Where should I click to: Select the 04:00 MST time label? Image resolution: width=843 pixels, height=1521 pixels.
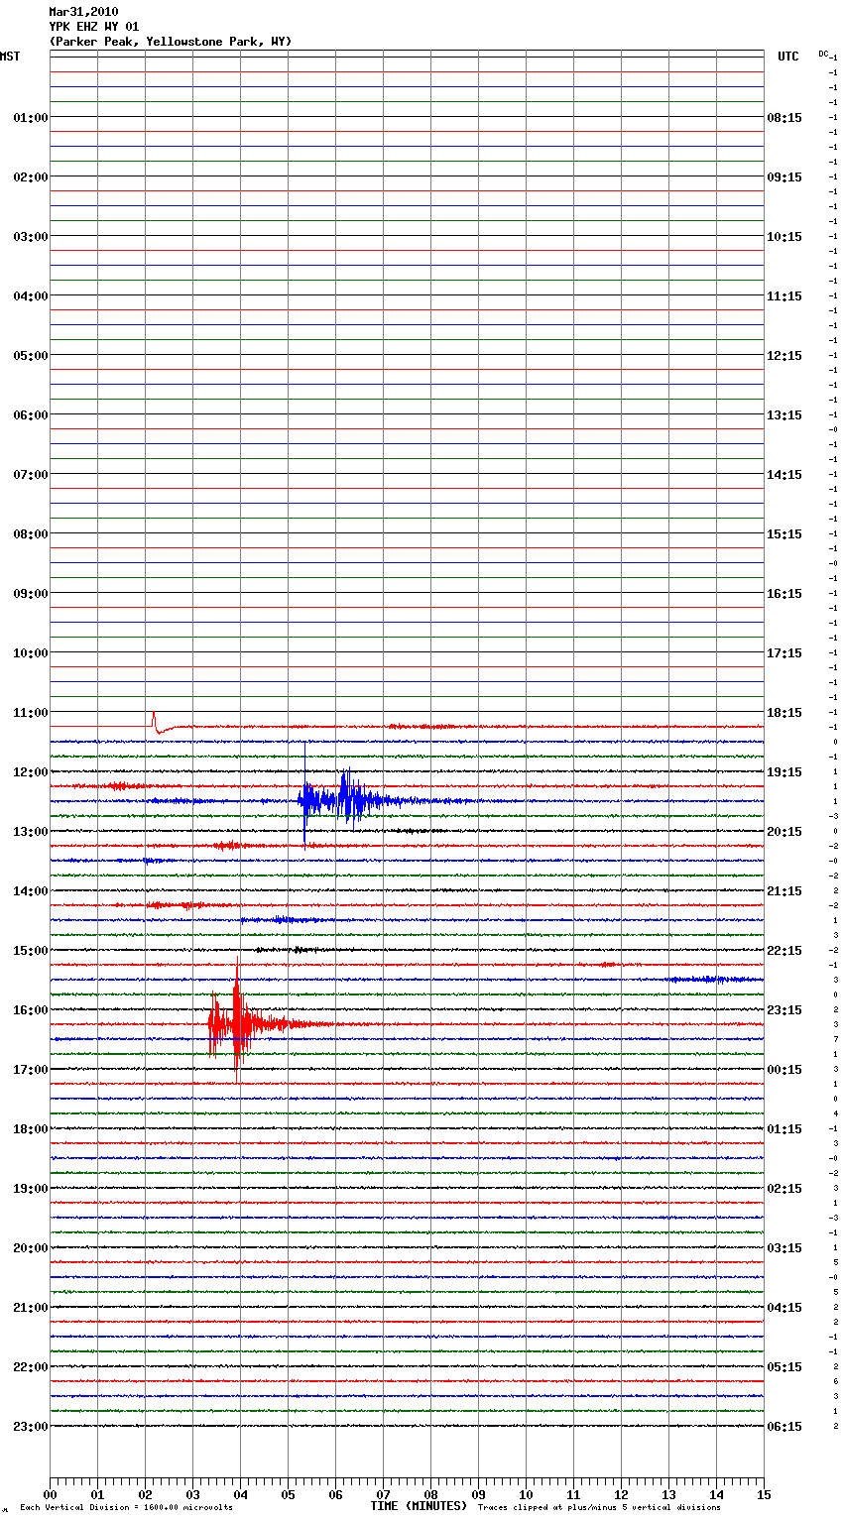pyautogui.click(x=31, y=296)
